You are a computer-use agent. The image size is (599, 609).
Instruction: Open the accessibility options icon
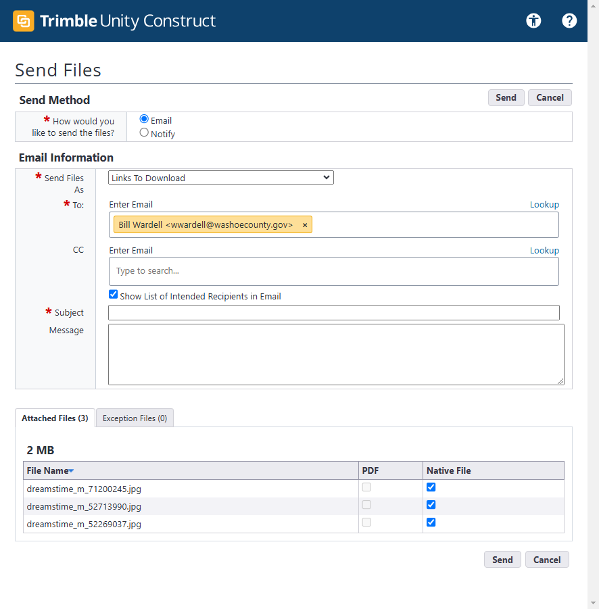tap(533, 20)
